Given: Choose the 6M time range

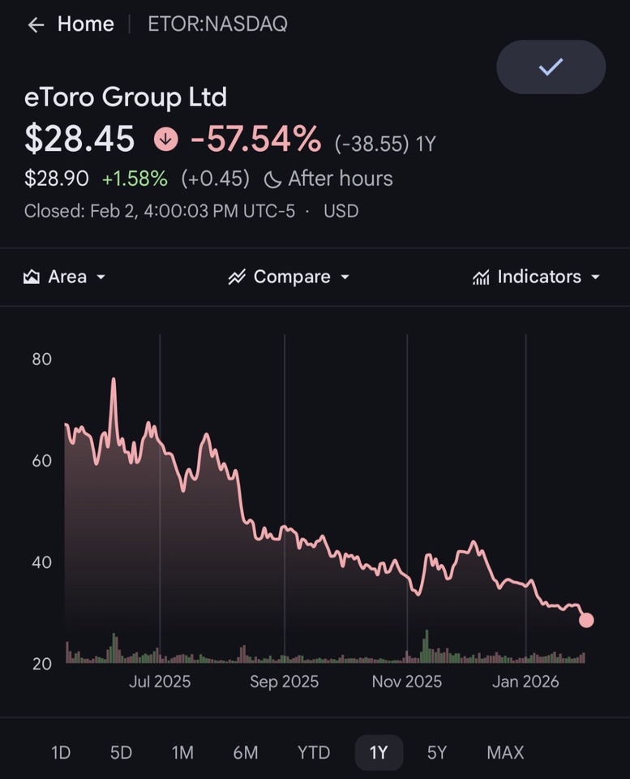Looking at the screenshot, I should pos(245,752).
